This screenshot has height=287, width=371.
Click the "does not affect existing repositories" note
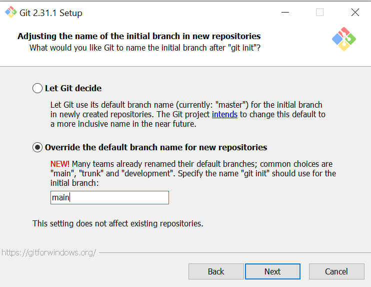[117, 223]
